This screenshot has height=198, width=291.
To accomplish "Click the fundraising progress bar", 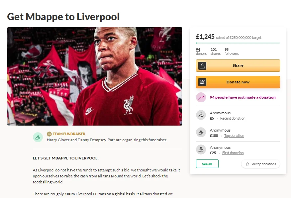I will coord(238,43).
